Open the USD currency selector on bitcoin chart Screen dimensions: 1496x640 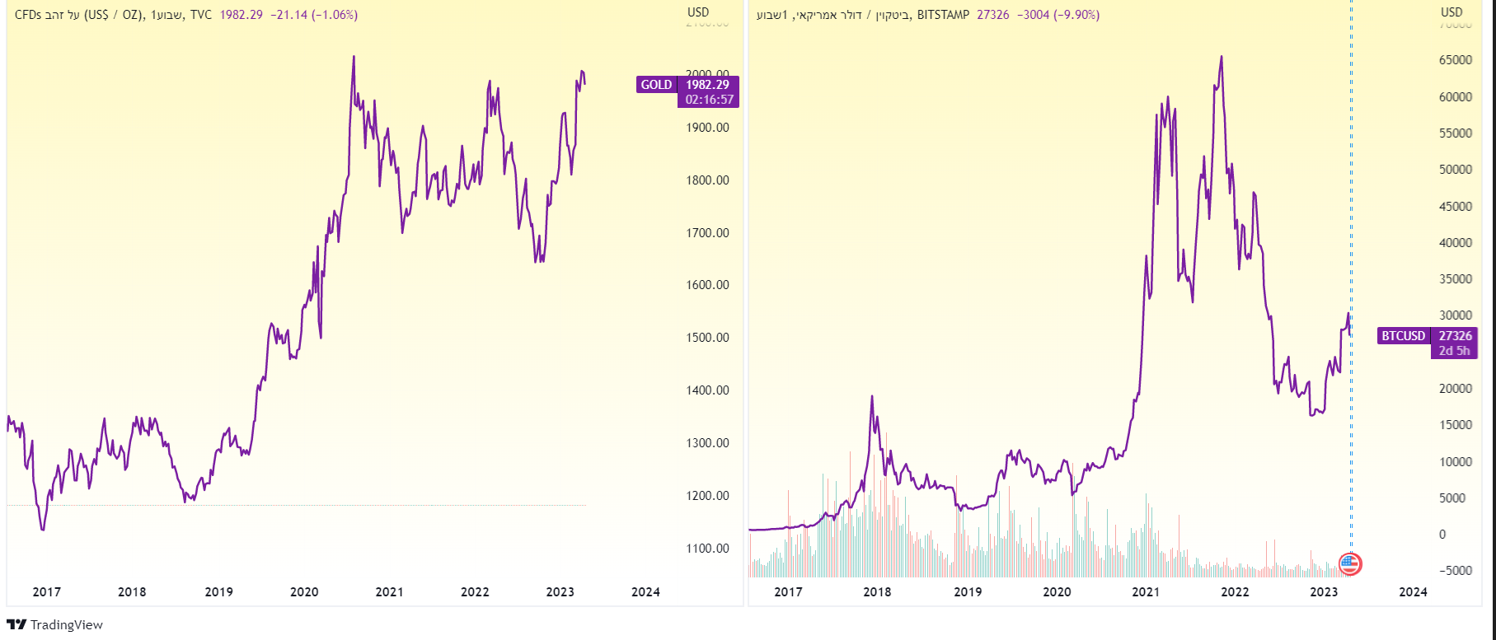tap(1451, 12)
